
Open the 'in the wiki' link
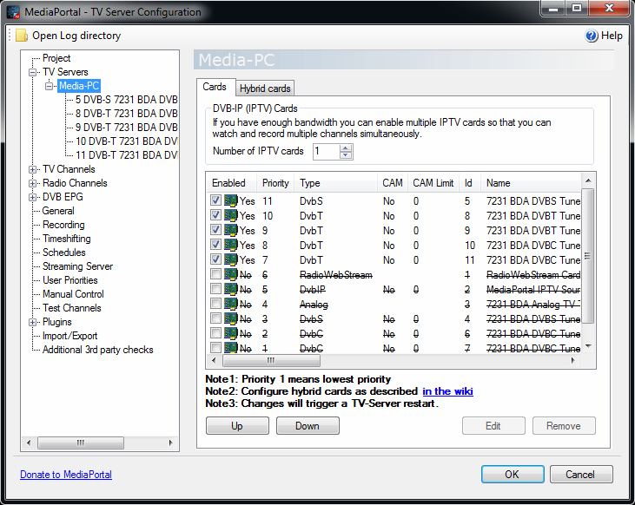(447, 391)
